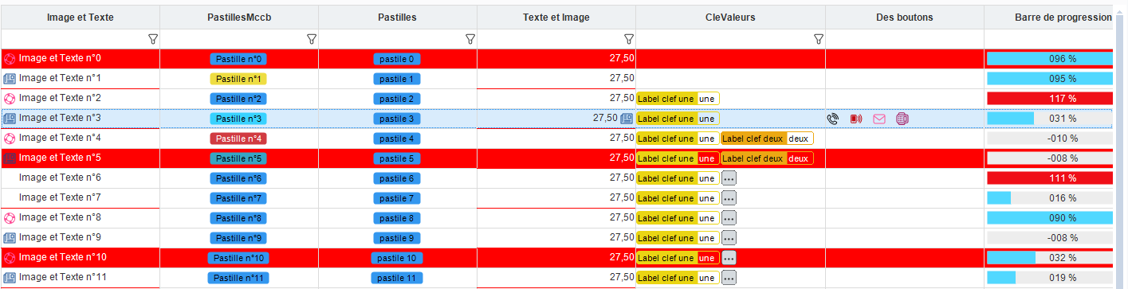
Task: Click the blue icon beside 27,50 in row 3
Action: tap(627, 119)
